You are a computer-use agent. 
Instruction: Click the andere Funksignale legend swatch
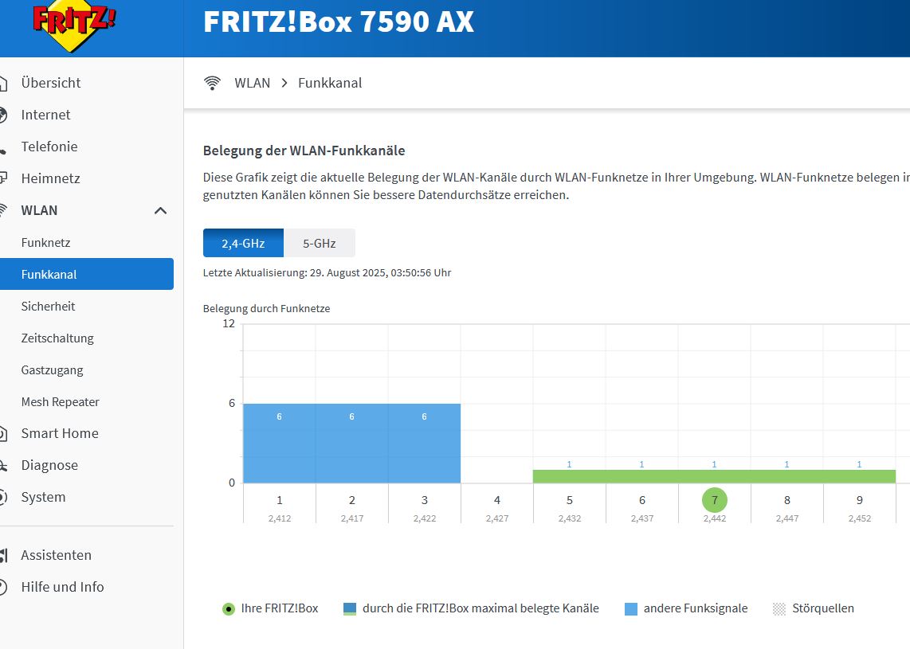[x=631, y=609]
